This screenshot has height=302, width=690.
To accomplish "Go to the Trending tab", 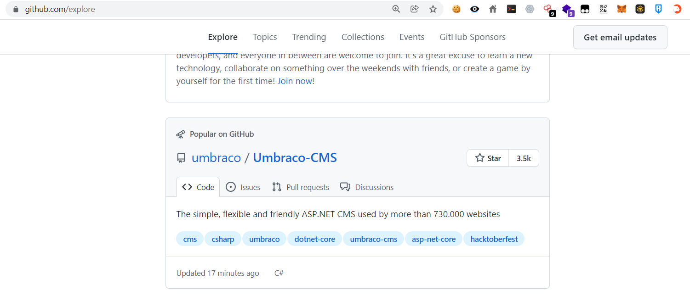I will [x=309, y=37].
